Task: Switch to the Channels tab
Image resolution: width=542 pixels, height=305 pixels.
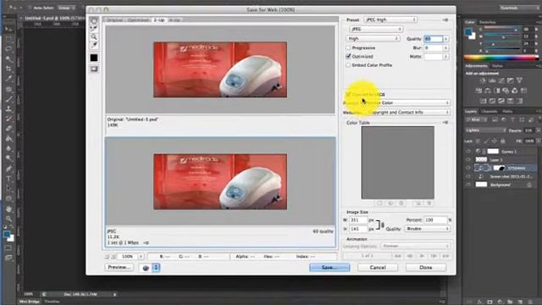Action: [489, 111]
